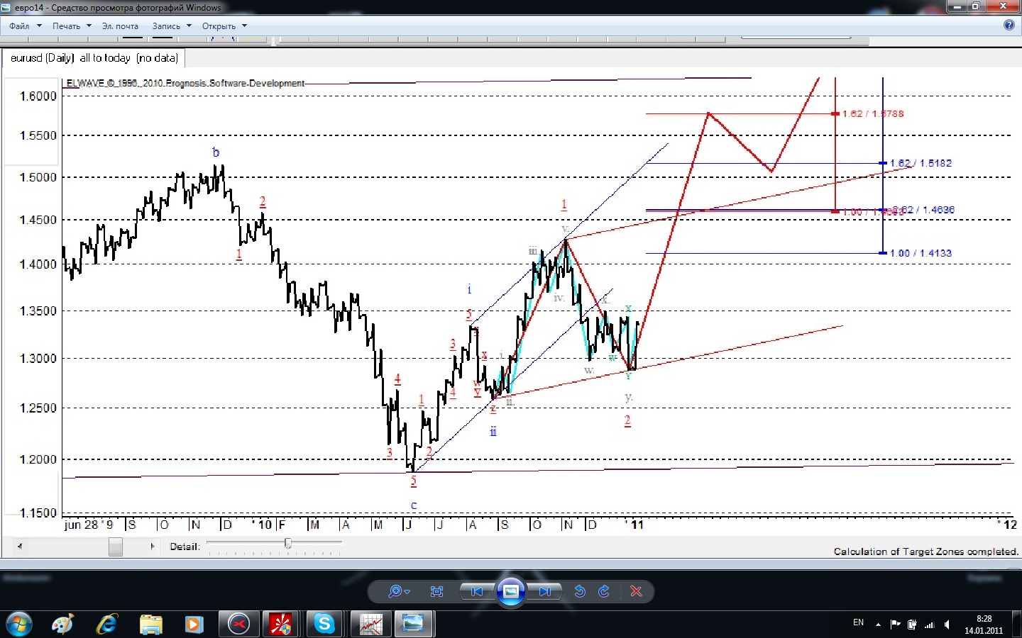This screenshot has width=1022, height=638.
Task: Open Paint from the taskbar
Action: 63,625
